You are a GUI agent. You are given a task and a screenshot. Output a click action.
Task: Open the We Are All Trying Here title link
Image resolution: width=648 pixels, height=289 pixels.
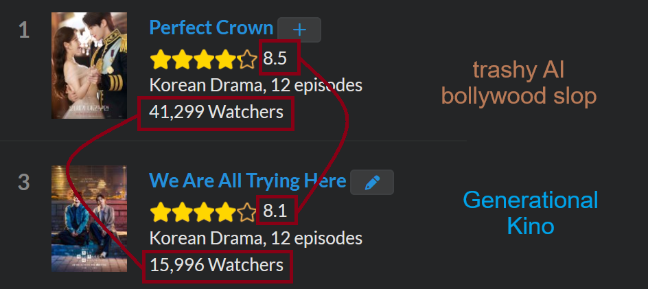coord(248,181)
